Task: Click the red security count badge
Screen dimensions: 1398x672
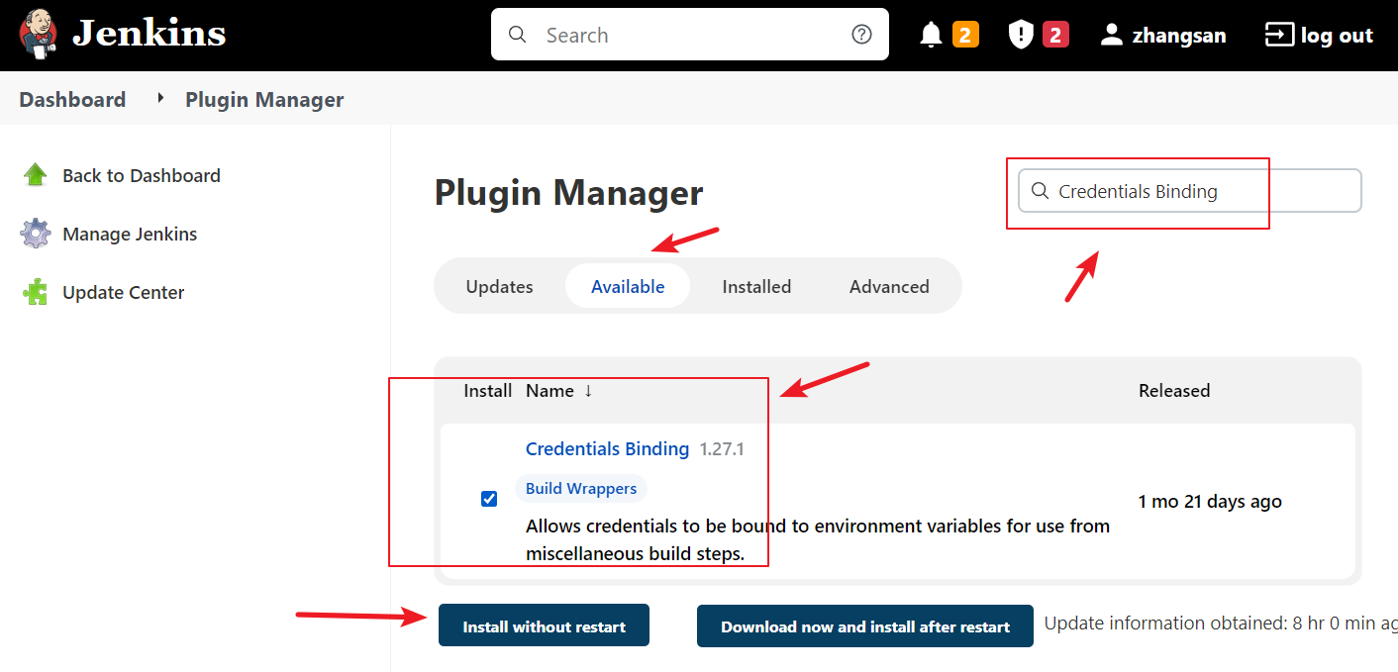Action: (x=1055, y=36)
